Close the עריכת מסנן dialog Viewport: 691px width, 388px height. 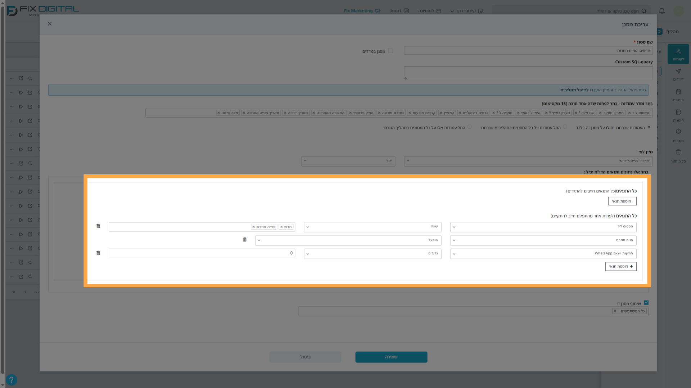[50, 24]
